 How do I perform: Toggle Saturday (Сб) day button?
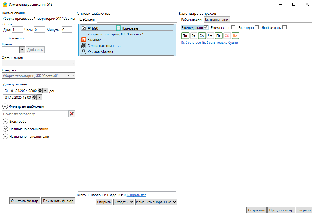pos(227,36)
